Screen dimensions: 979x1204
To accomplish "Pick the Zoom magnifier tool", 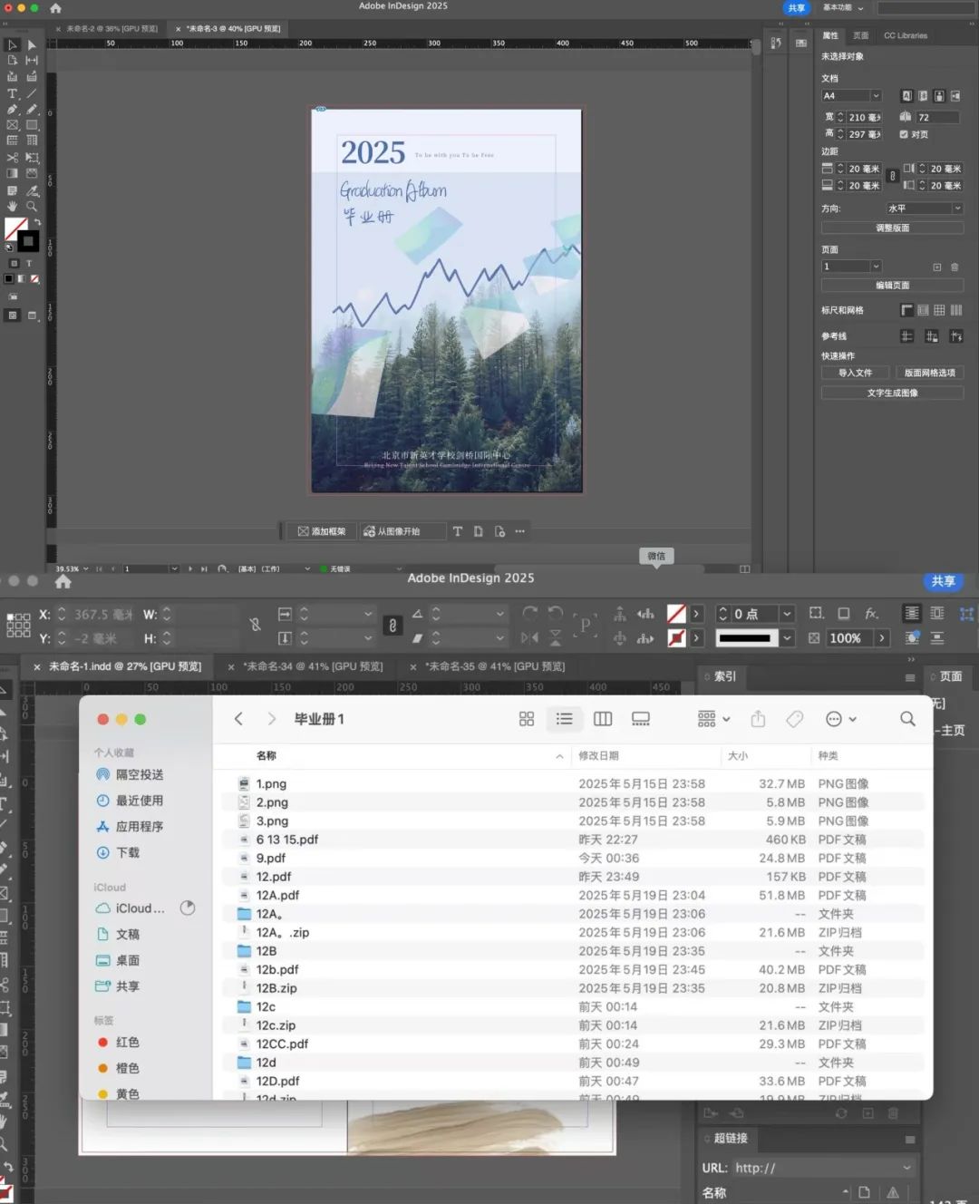I will point(32,206).
